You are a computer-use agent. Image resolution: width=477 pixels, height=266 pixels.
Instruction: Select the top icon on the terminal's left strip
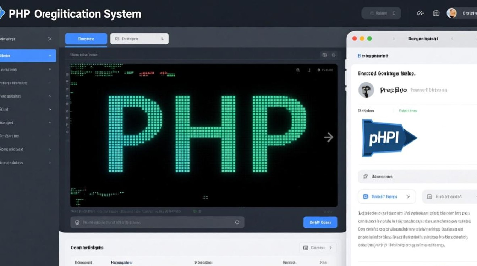[67, 75]
